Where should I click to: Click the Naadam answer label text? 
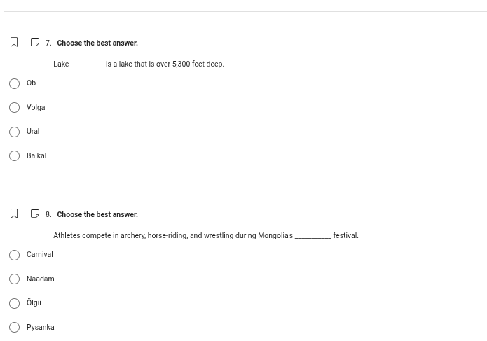(x=41, y=279)
